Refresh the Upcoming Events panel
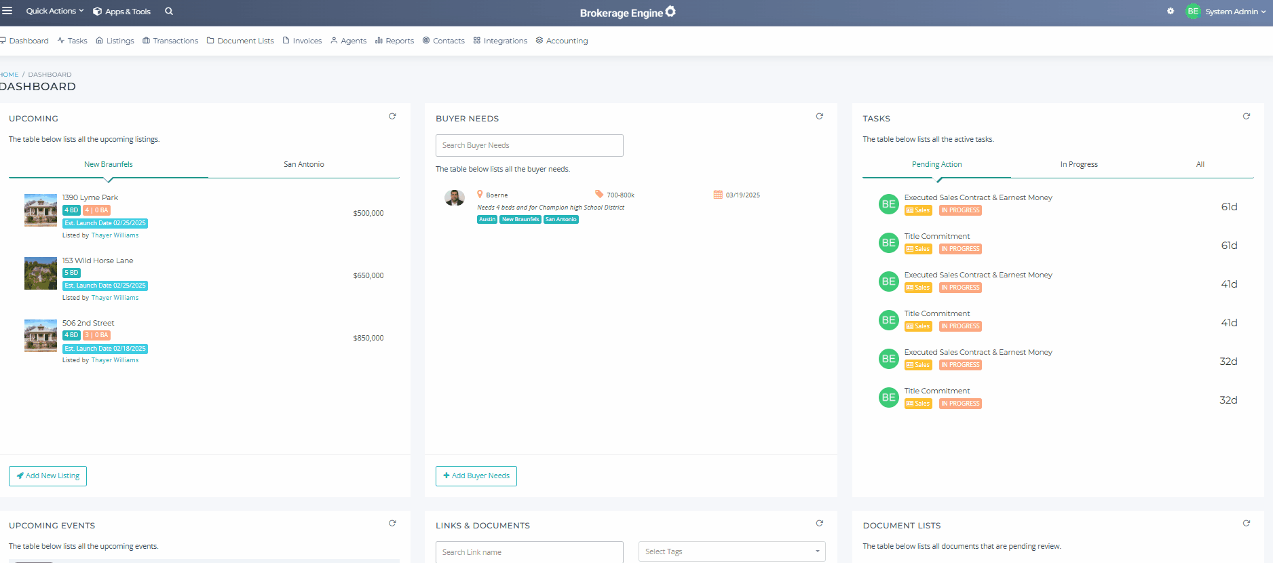Screen dimensions: 1273x563 [x=392, y=524]
